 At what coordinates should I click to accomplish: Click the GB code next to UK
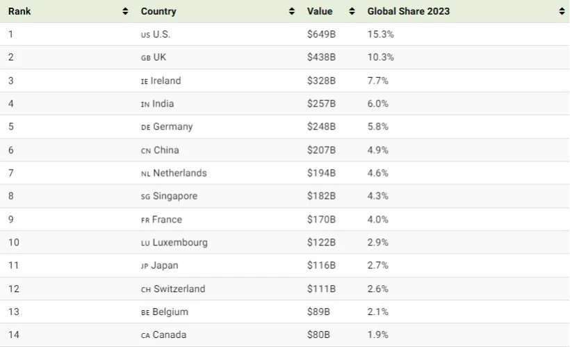146,58
